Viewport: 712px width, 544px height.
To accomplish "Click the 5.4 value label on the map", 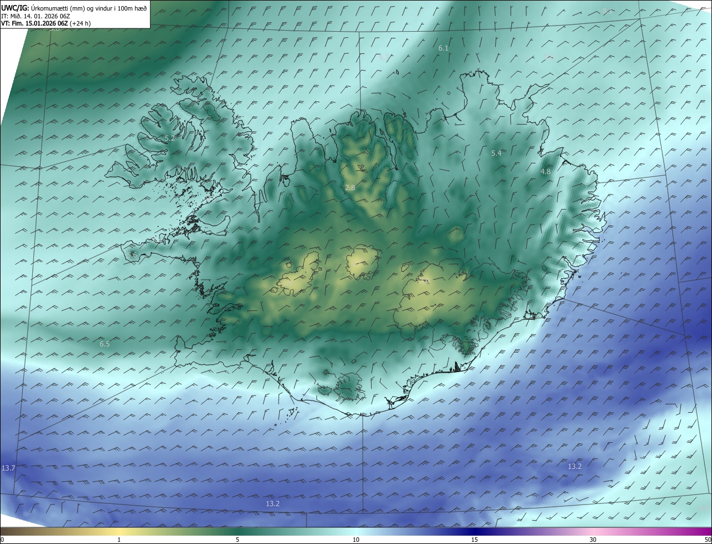I will pyautogui.click(x=497, y=153).
